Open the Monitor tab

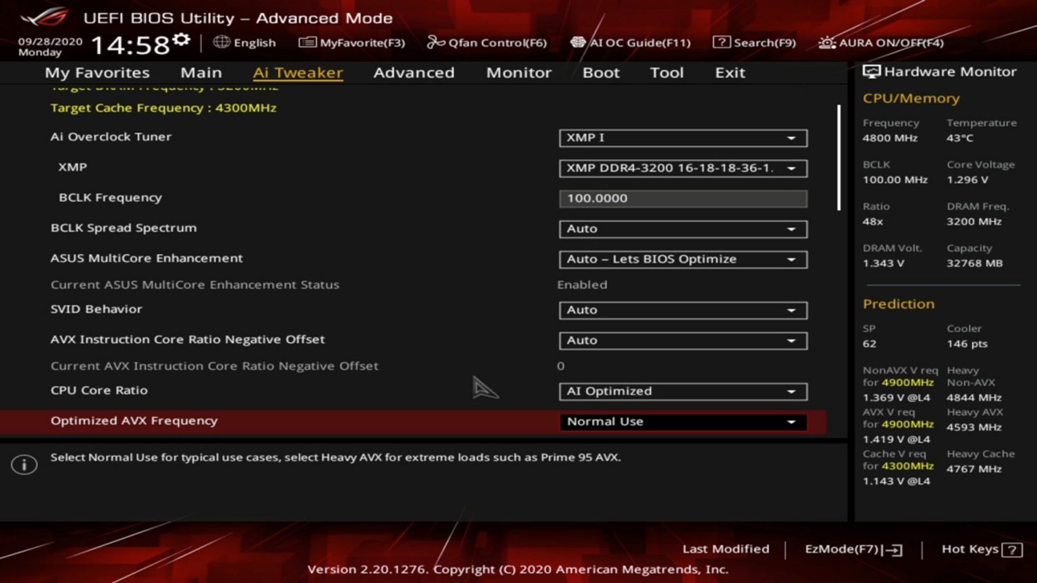pos(518,73)
